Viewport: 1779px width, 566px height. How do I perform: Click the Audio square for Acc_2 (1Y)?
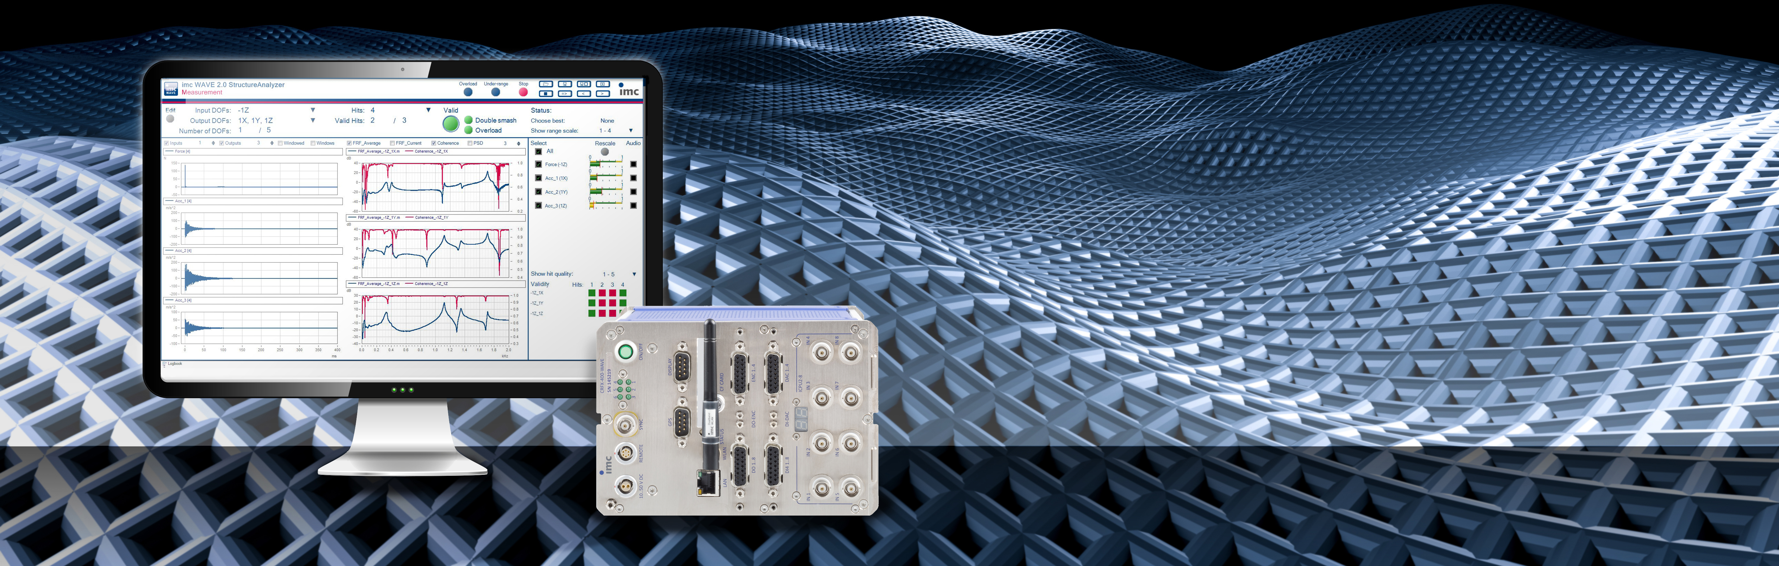coord(633,192)
